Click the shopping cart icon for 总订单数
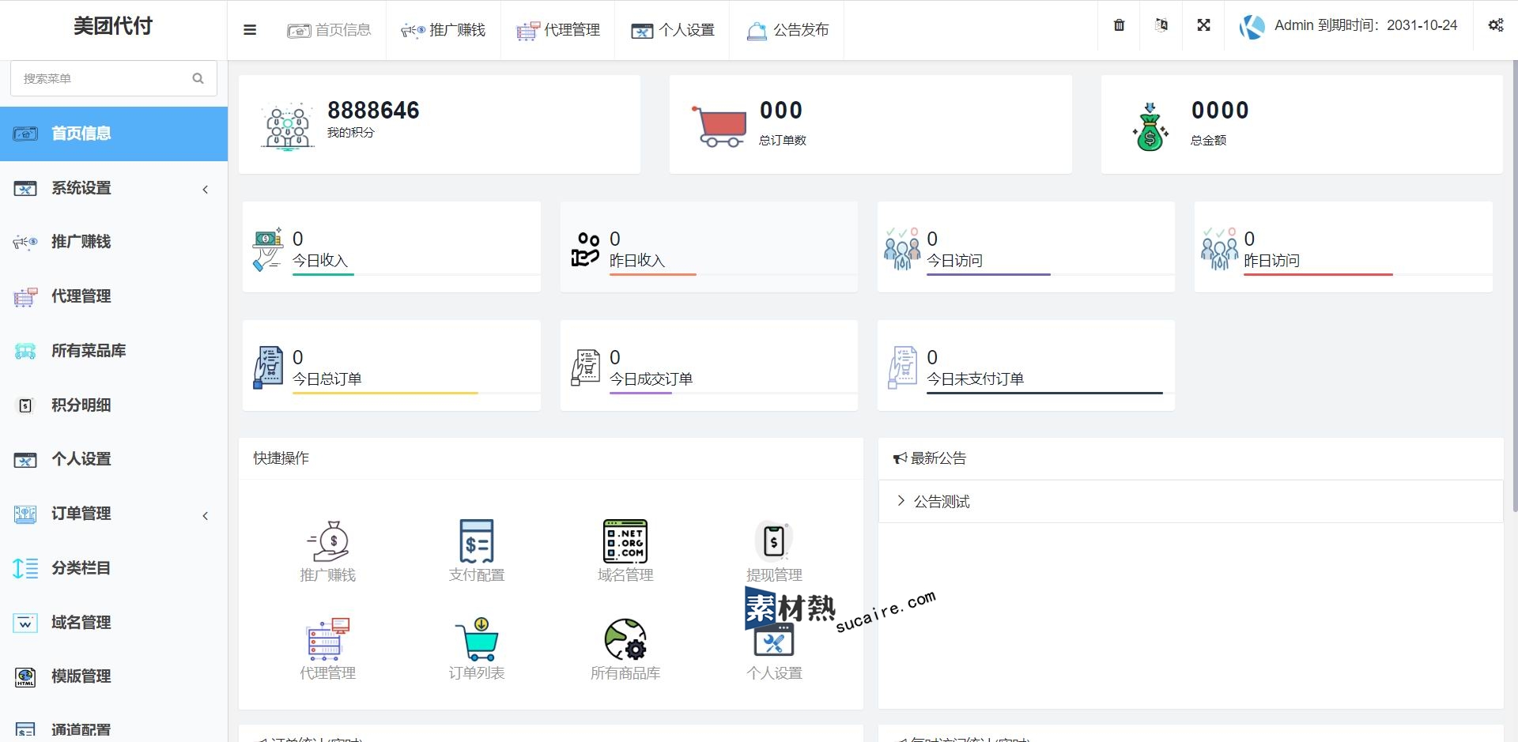This screenshot has width=1518, height=742. (719, 126)
